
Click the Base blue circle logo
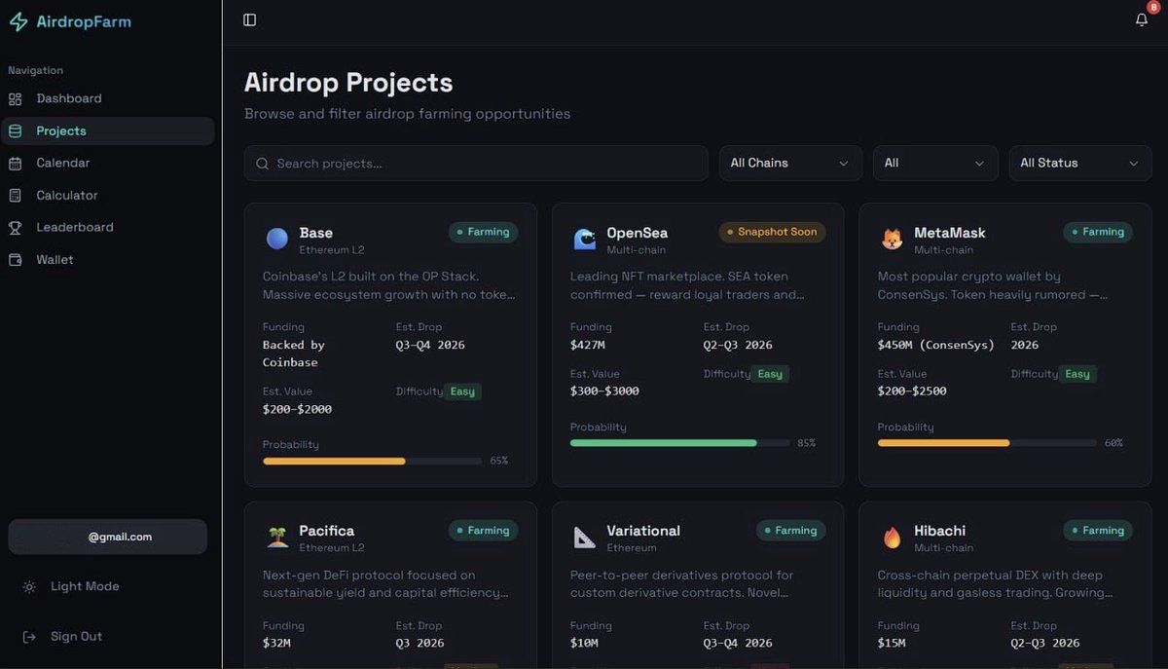click(277, 239)
